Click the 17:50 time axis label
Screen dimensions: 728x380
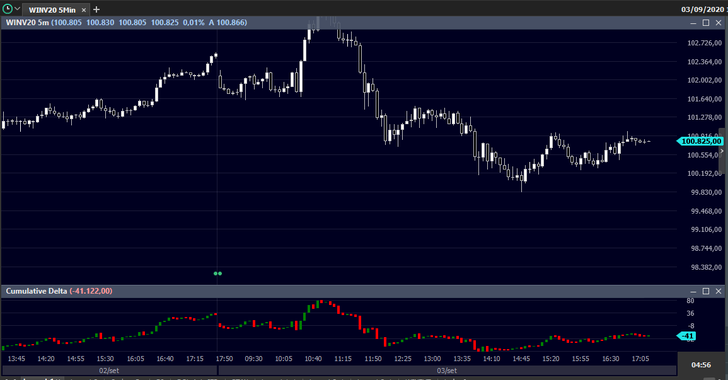(224, 359)
